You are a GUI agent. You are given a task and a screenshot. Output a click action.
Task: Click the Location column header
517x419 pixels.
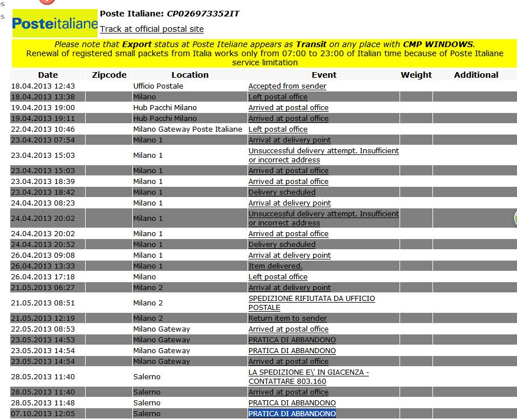(190, 75)
